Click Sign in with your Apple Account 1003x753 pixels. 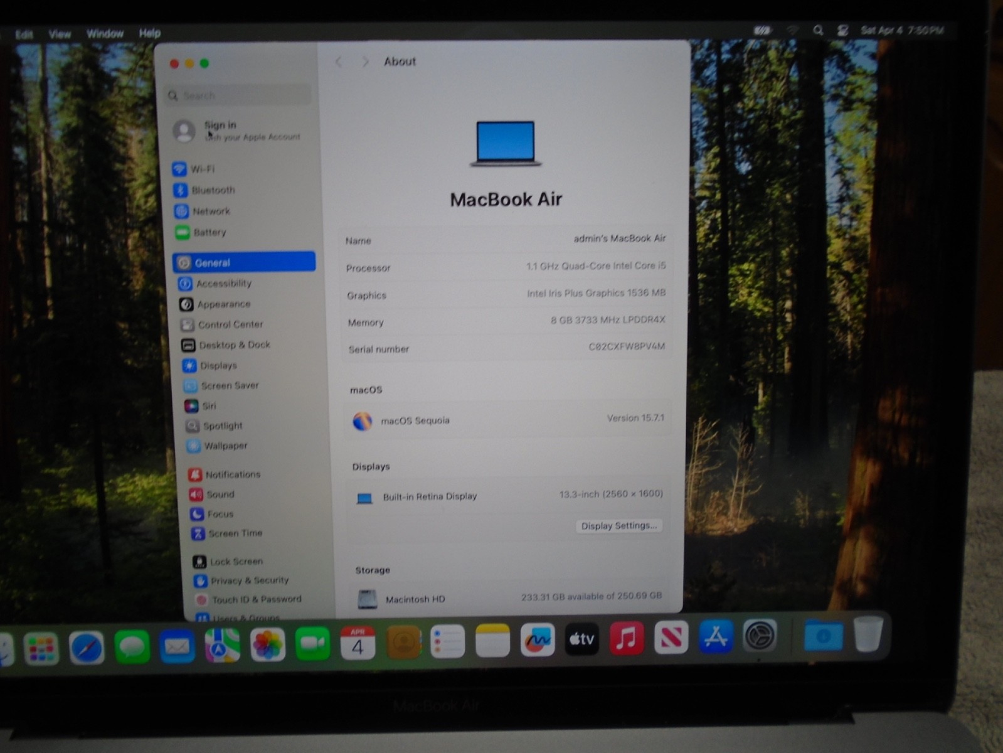[237, 130]
